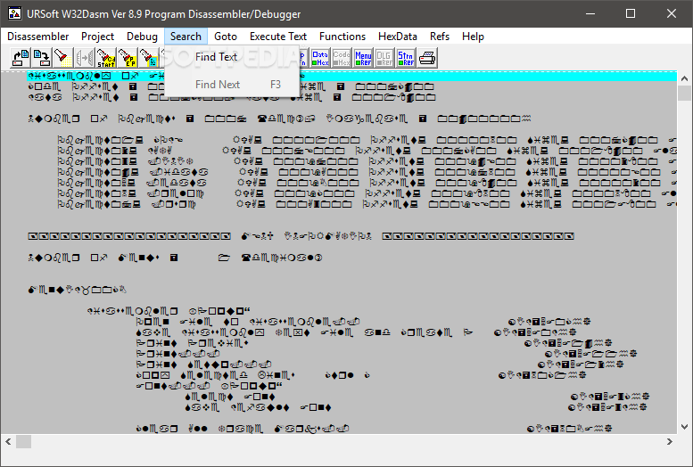Open the Refs menu
Image resolution: width=693 pixels, height=467 pixels.
coord(440,37)
